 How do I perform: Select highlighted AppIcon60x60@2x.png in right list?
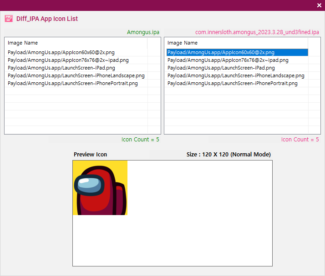tap(237, 52)
